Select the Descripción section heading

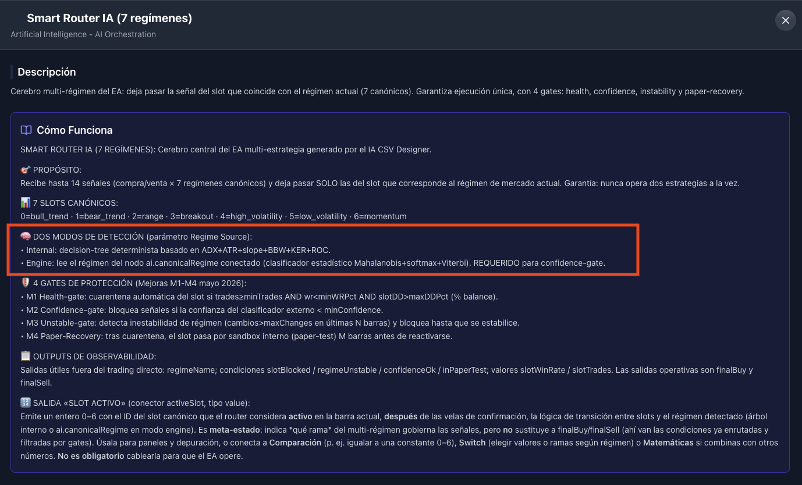(x=47, y=72)
